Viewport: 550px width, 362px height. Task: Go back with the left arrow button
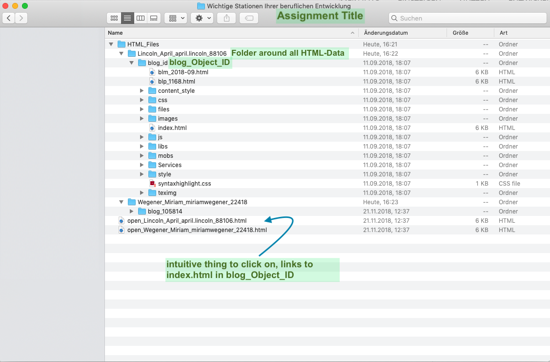9,18
